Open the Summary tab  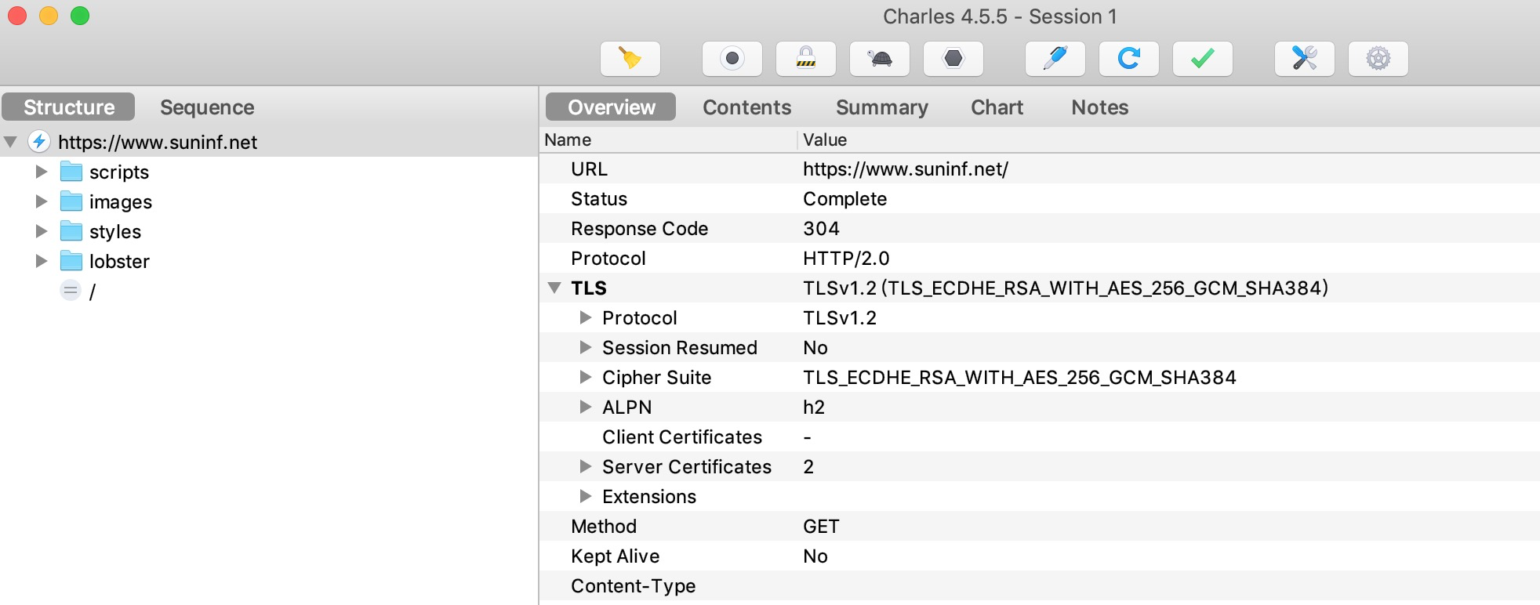tap(881, 107)
